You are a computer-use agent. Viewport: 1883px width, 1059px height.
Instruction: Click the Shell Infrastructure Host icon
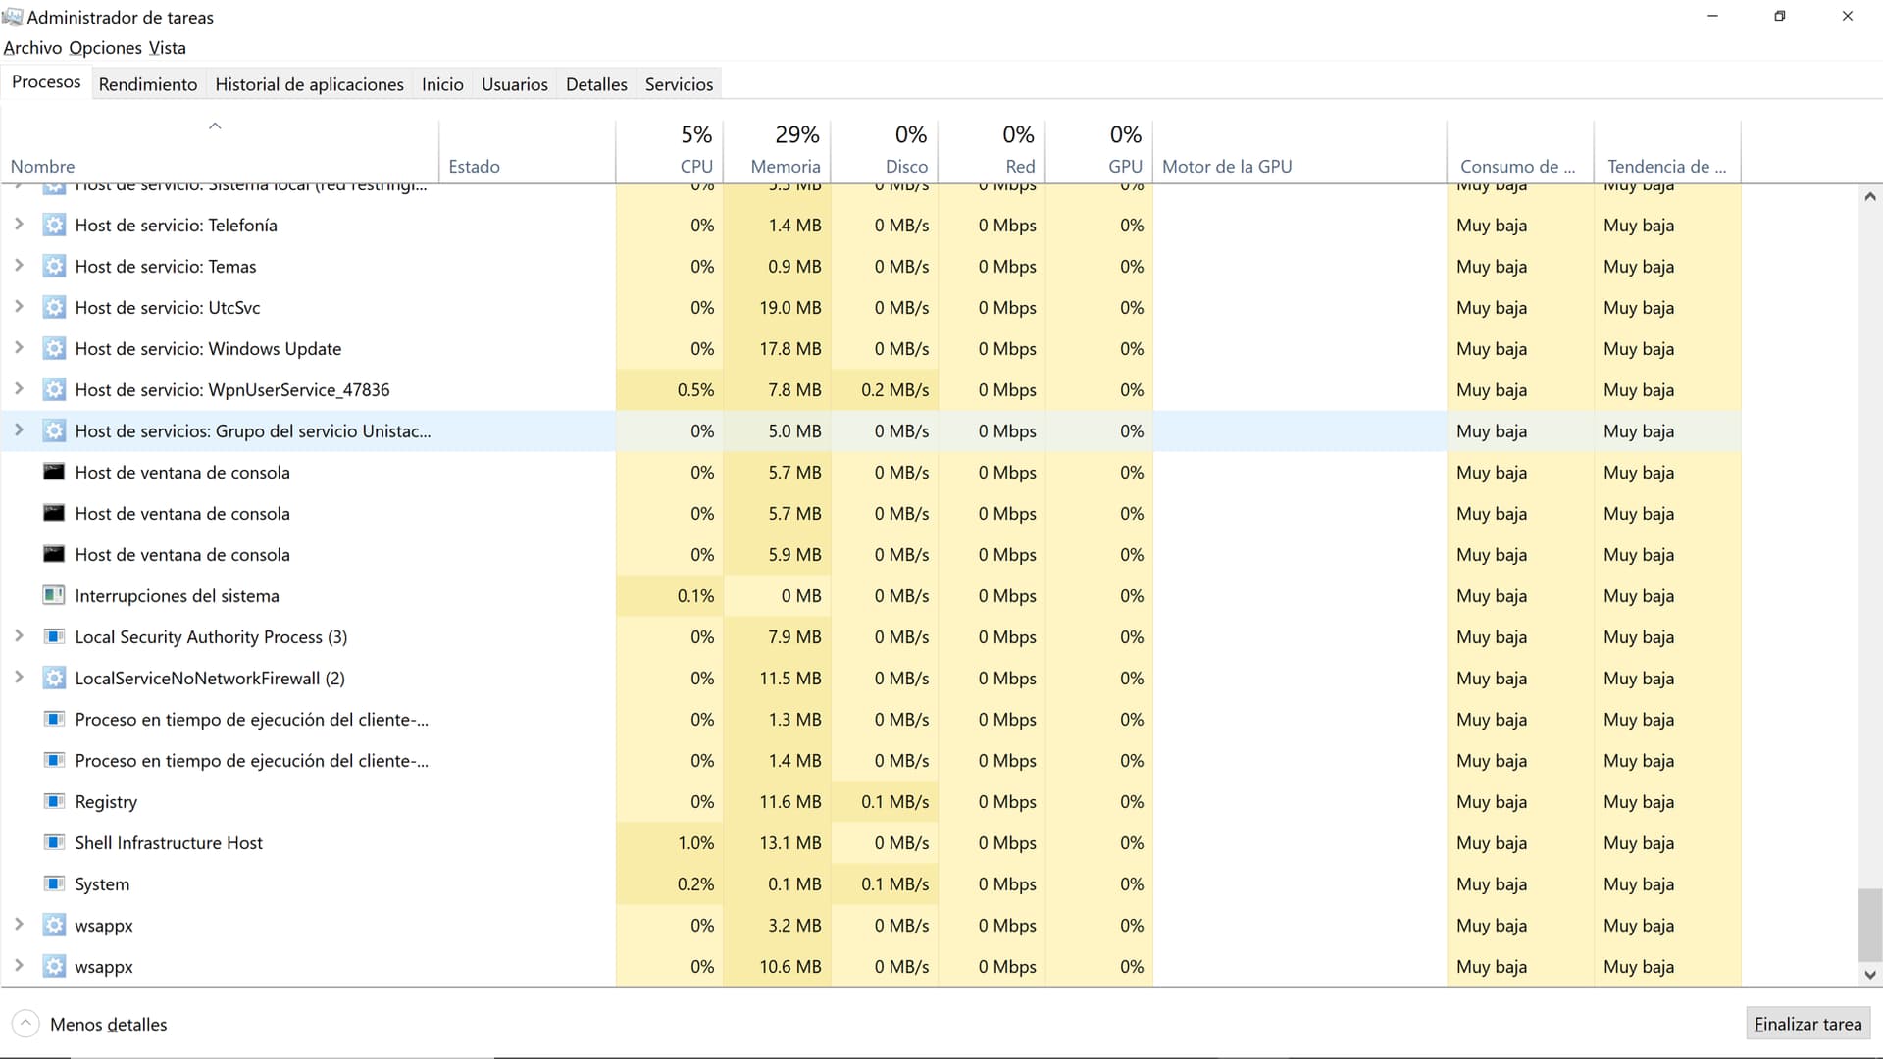click(x=54, y=842)
